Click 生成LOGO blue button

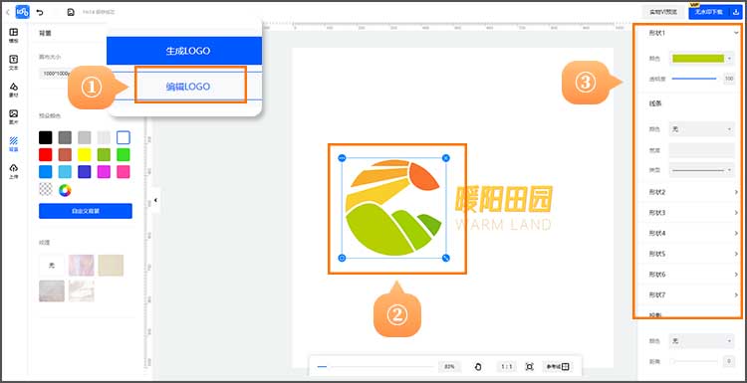coord(184,51)
